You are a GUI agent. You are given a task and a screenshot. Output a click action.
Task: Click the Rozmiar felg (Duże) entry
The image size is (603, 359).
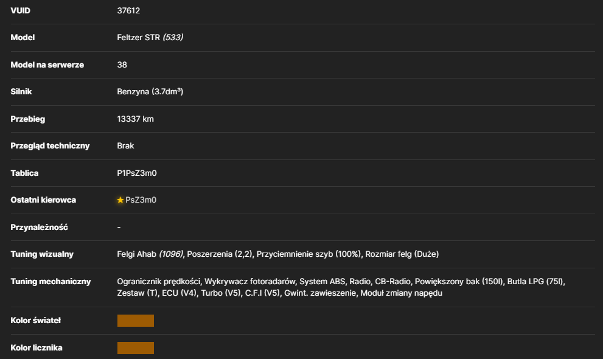pyautogui.click(x=402, y=254)
